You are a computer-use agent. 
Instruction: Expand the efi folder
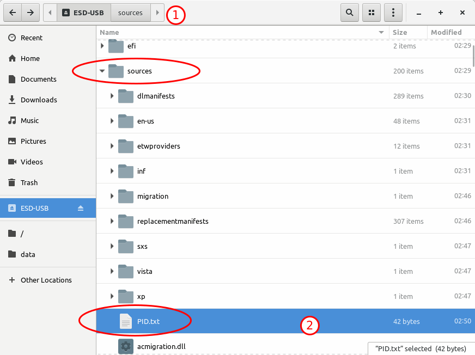[102, 46]
